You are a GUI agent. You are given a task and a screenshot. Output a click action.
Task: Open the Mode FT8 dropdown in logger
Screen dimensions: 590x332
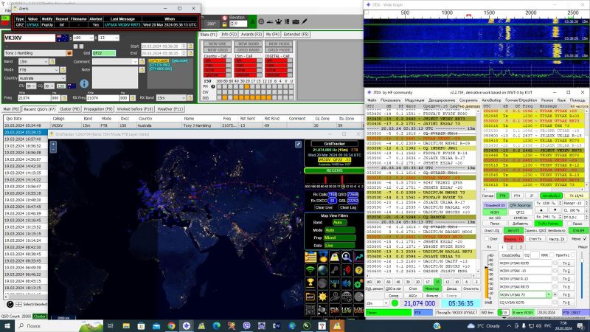39,69
